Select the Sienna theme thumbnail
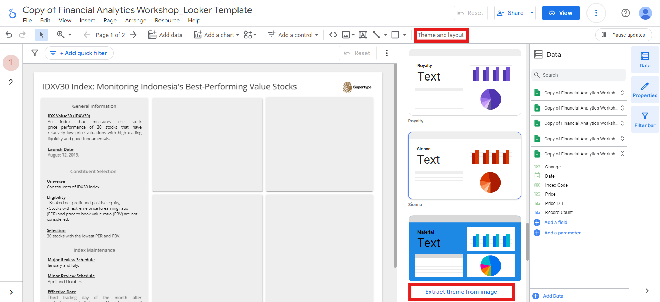660x302 pixels. 465,166
